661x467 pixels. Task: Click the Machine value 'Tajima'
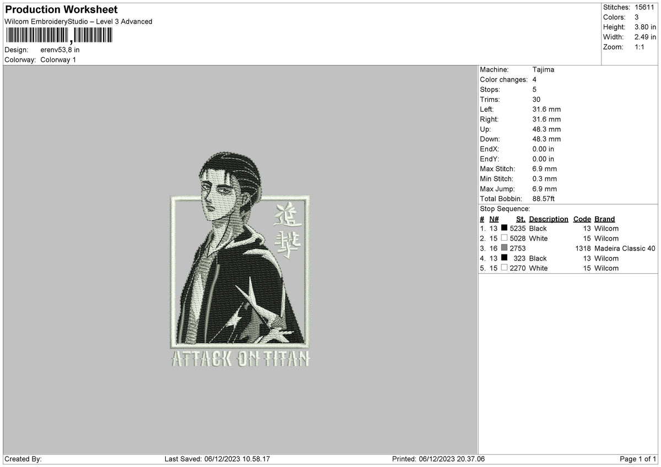(x=543, y=69)
